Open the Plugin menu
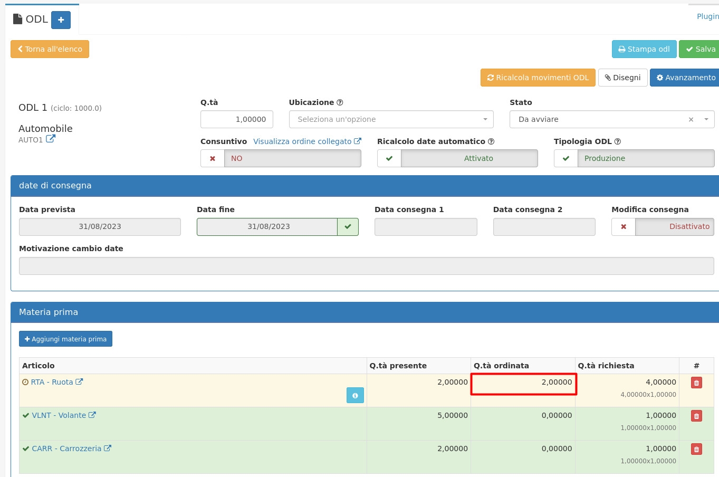Screen dimensions: 719x477 pos(707,16)
